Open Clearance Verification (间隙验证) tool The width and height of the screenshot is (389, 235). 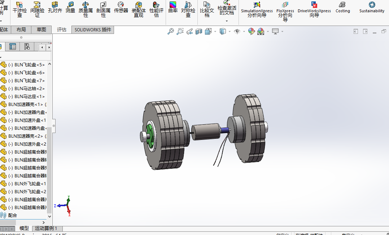click(x=37, y=9)
